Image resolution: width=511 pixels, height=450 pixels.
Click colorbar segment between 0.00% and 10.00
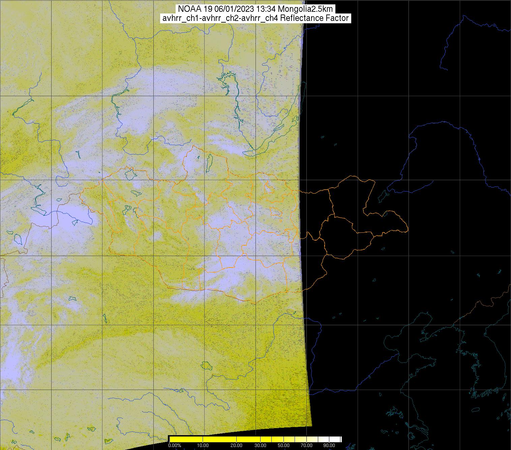[x=186, y=439]
